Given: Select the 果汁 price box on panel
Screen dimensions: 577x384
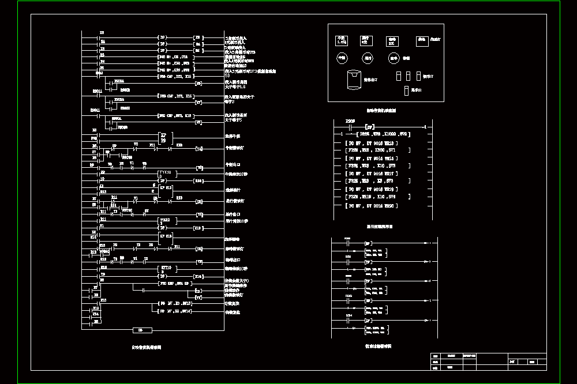Looking at the screenshot, I should pyautogui.click(x=366, y=40).
